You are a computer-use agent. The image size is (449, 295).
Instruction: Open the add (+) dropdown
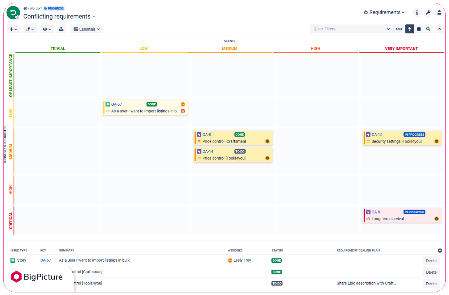(x=13, y=29)
